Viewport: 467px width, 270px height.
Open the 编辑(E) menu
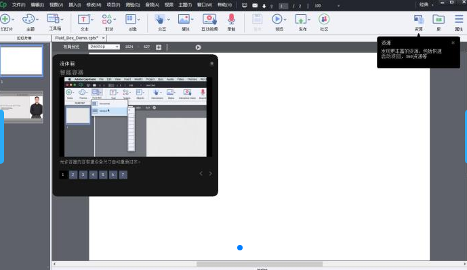click(x=37, y=5)
